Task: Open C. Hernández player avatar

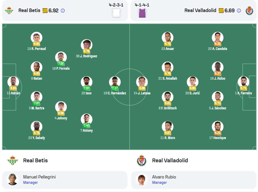Action: click(x=115, y=82)
